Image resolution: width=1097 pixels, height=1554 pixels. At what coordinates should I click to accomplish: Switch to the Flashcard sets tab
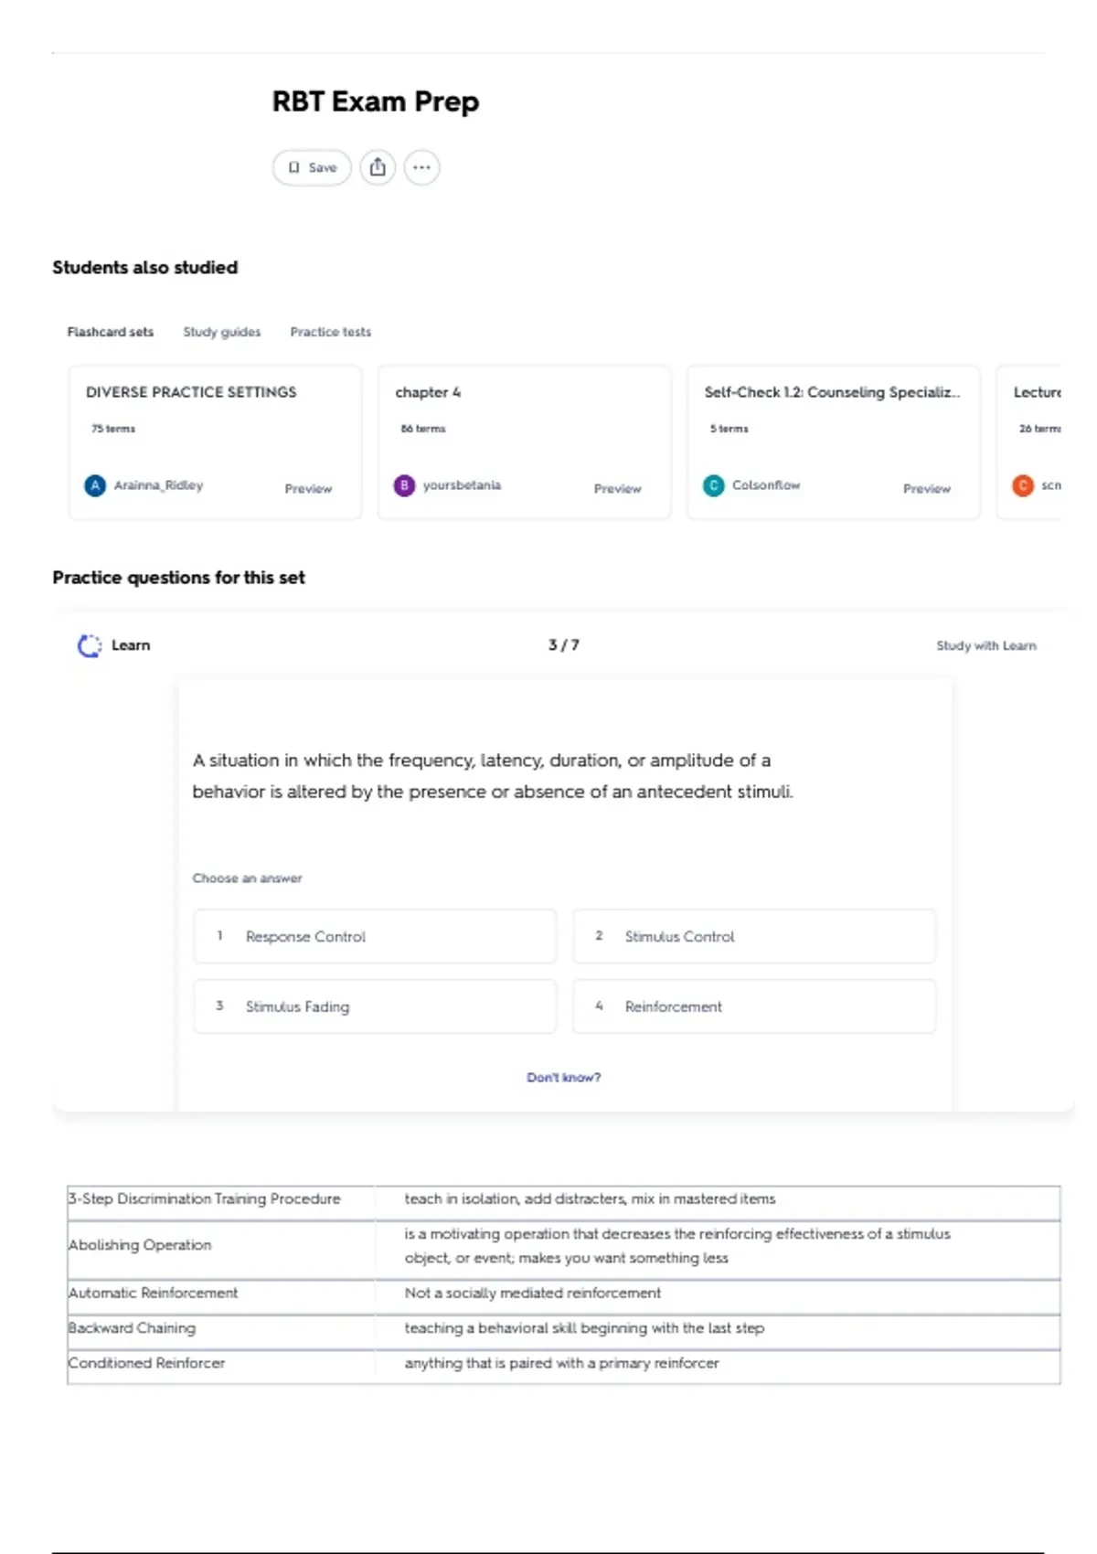coord(111,332)
